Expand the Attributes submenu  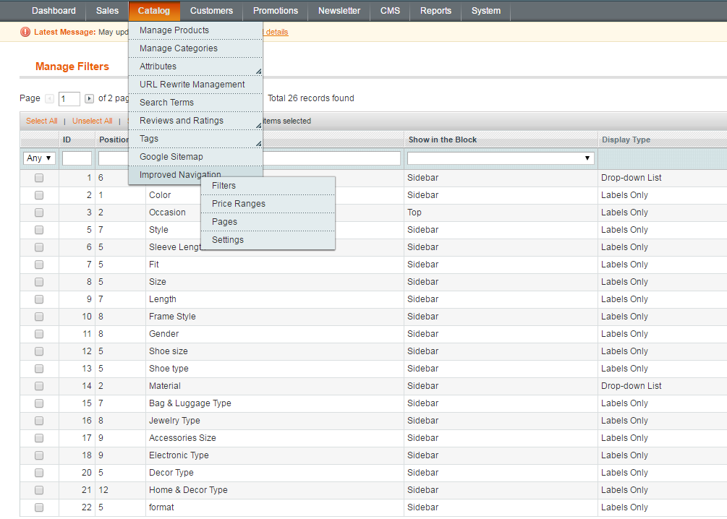click(x=195, y=67)
